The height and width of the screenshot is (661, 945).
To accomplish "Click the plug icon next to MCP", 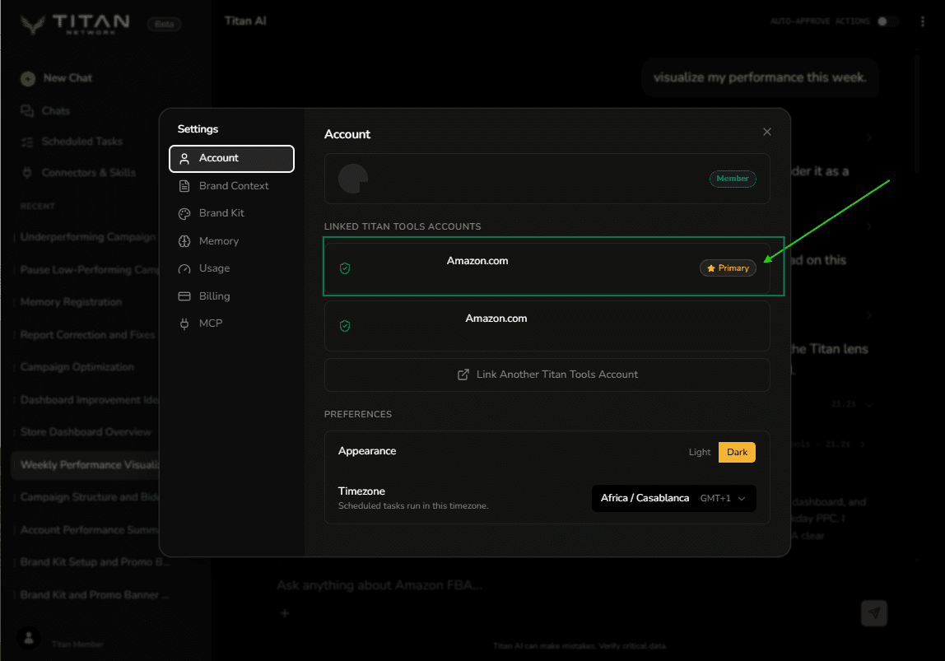I will pyautogui.click(x=184, y=324).
